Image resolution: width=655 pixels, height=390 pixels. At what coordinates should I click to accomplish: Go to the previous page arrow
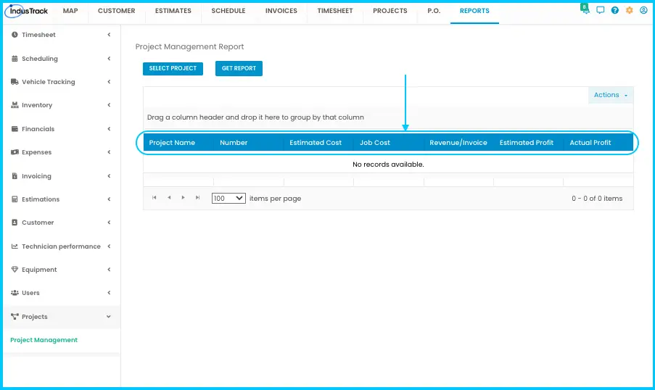point(169,198)
